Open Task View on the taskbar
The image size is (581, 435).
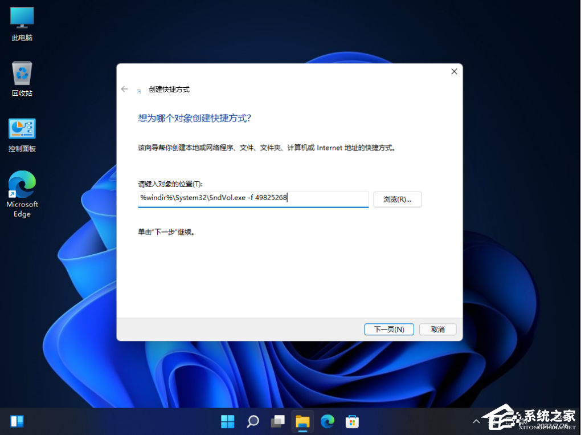pyautogui.click(x=277, y=421)
